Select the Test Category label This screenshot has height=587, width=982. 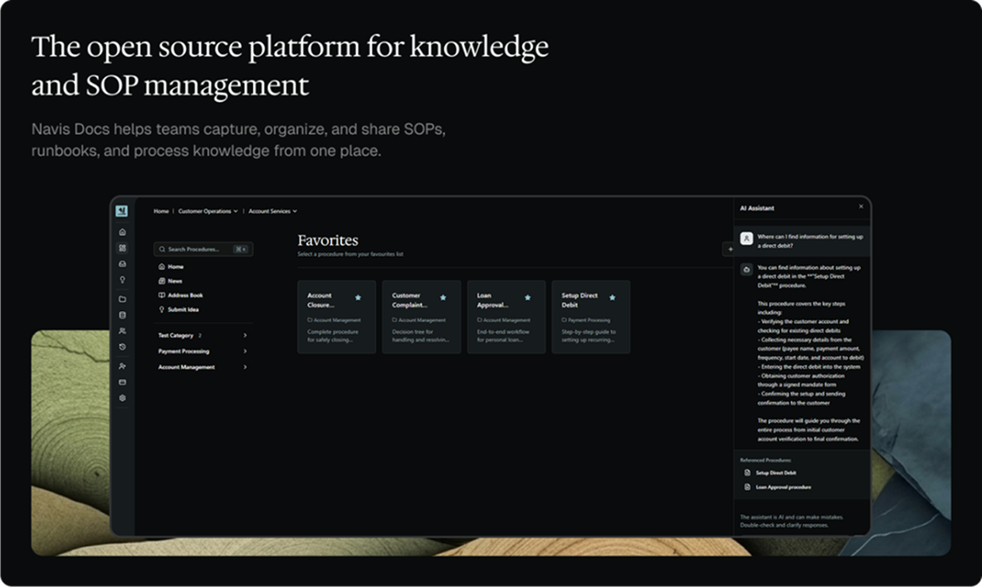pos(175,336)
